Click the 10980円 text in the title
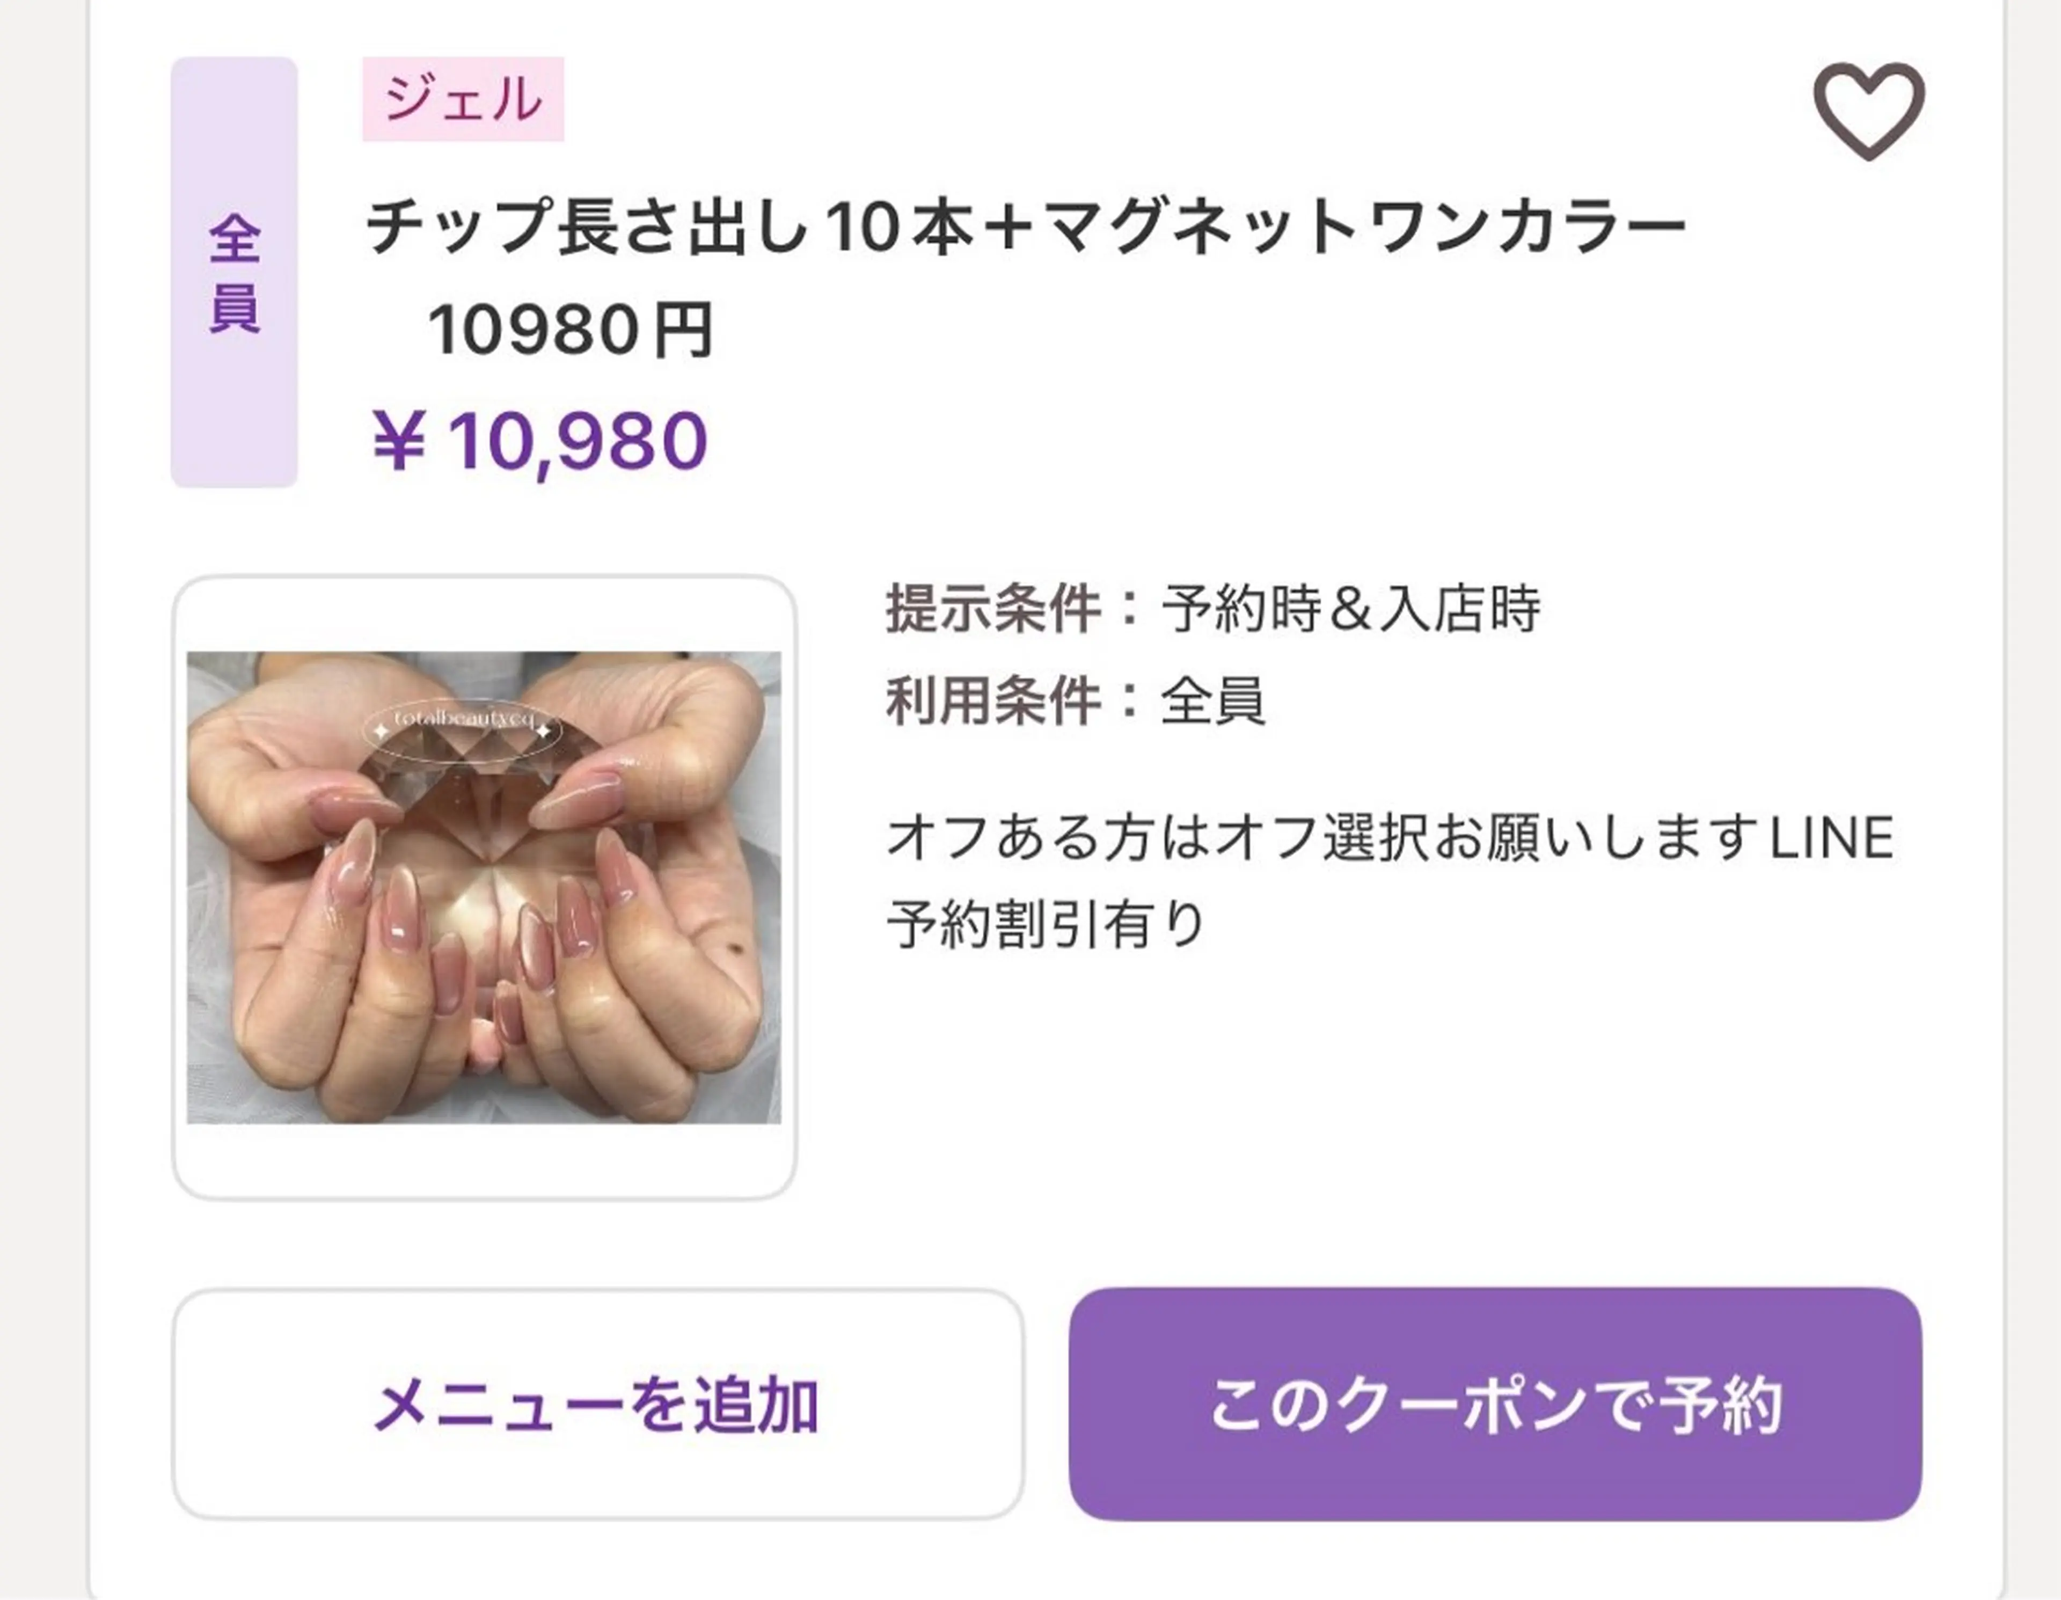The height and width of the screenshot is (1600, 2061). tap(570, 331)
